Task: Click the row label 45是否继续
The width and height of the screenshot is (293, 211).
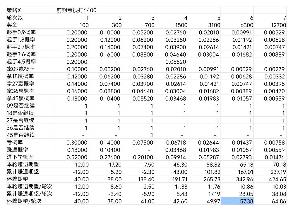Action: pyautogui.click(x=20, y=135)
